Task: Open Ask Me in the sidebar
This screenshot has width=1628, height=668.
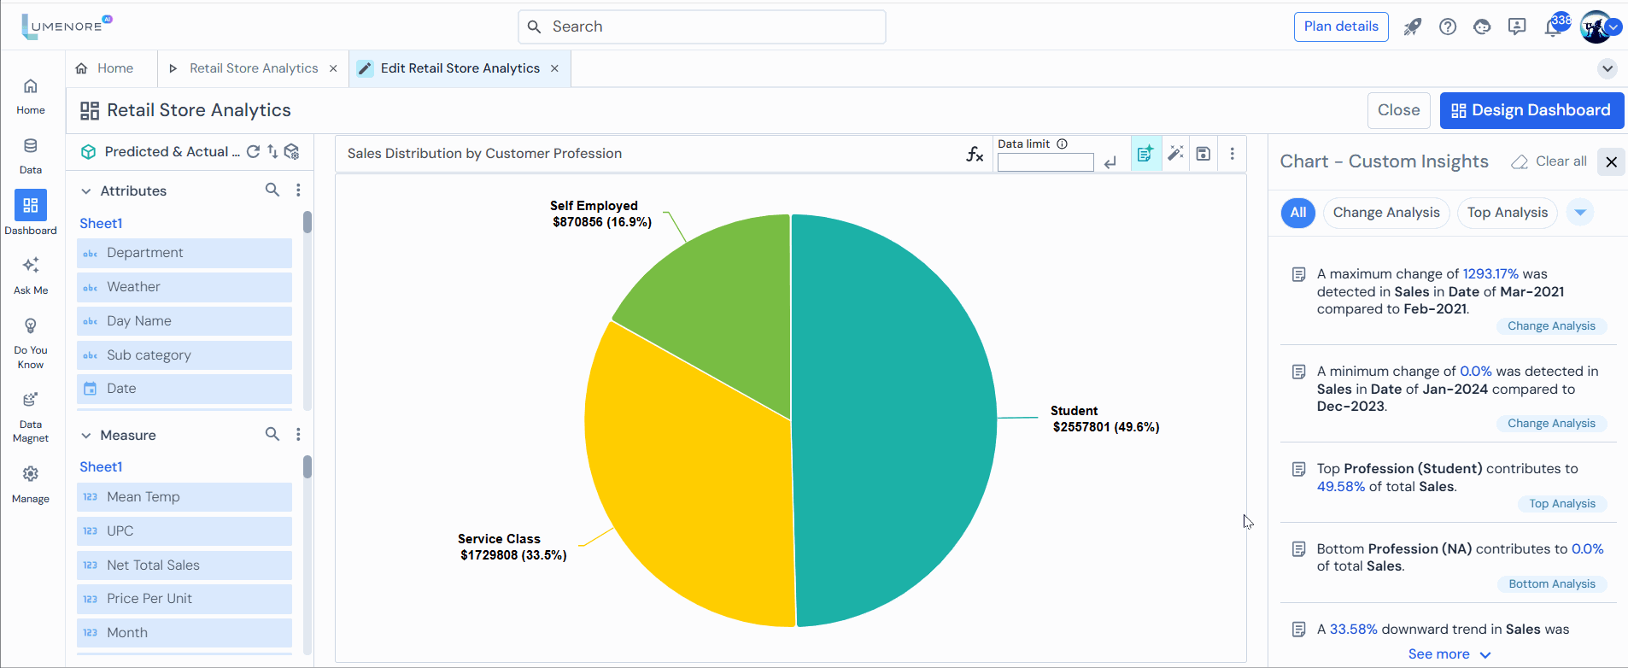Action: click(x=31, y=275)
